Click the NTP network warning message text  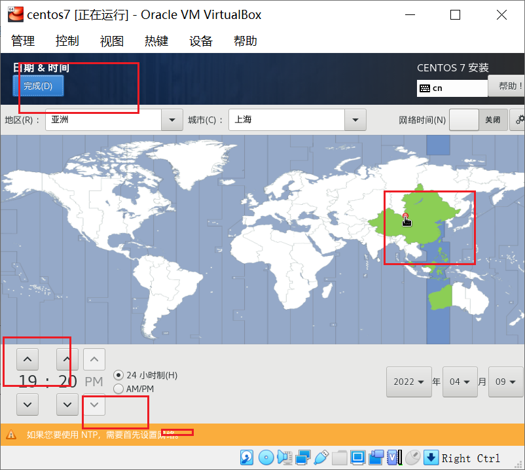tap(103, 435)
